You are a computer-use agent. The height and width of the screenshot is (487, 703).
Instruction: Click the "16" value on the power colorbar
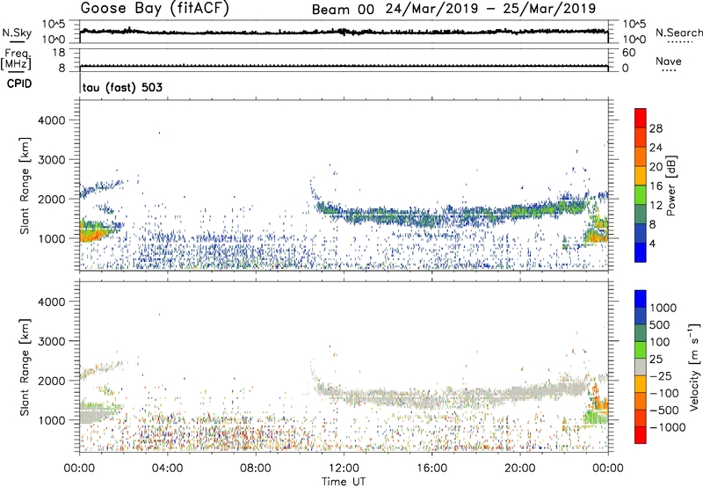pyautogui.click(x=656, y=186)
